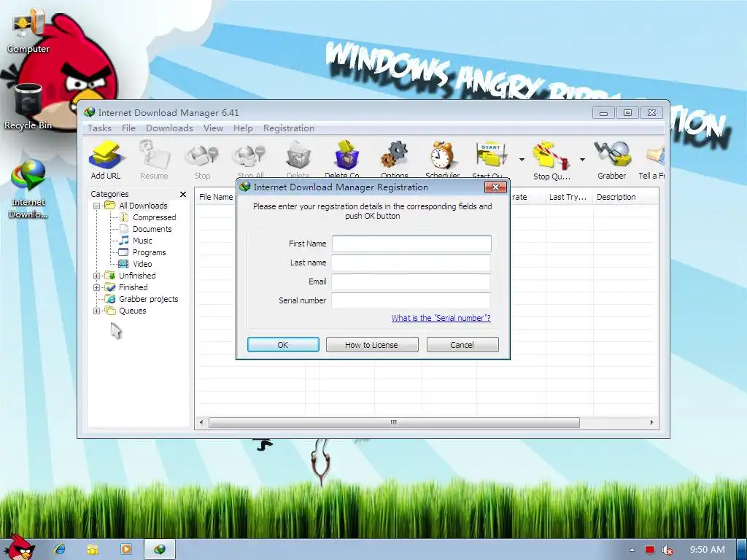747x560 pixels.
Task: Show hidden tray icons arrow
Action: tap(632, 550)
